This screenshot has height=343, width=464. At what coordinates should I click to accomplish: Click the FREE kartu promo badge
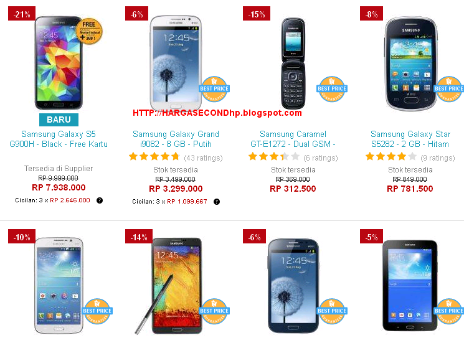click(x=89, y=31)
